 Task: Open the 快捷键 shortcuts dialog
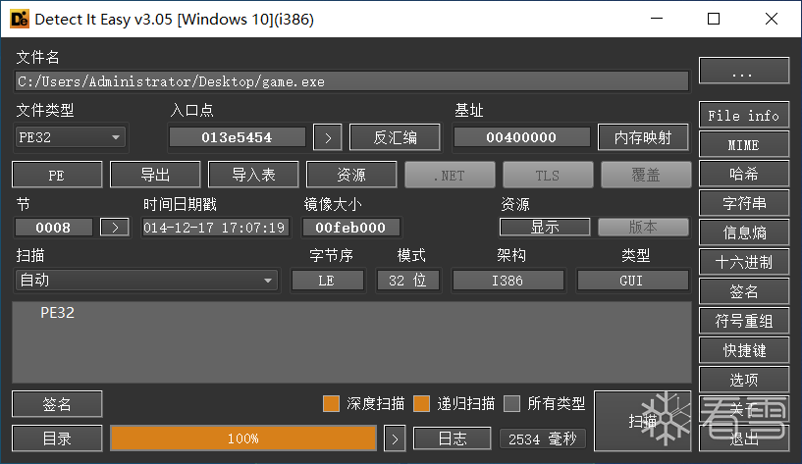click(744, 350)
